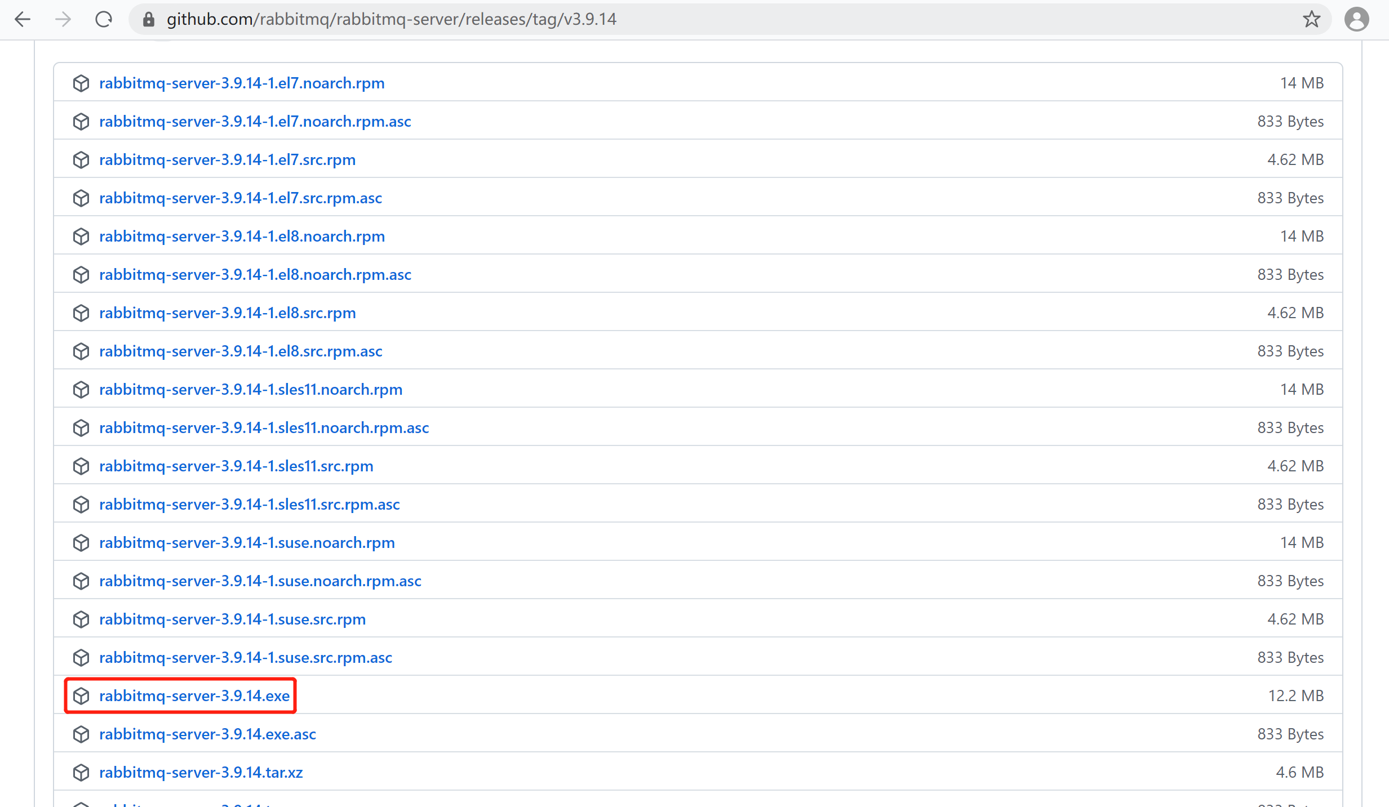1389x807 pixels.
Task: Click package icon beside el7.noarch.rpm.asc
Action: click(x=81, y=122)
